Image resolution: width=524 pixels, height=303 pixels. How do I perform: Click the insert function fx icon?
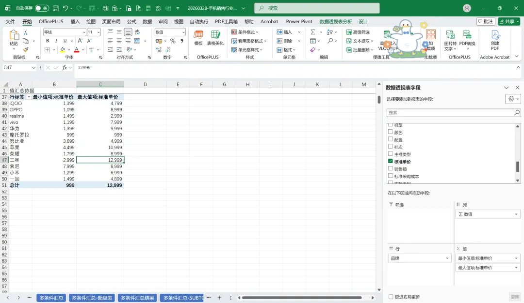point(65,68)
